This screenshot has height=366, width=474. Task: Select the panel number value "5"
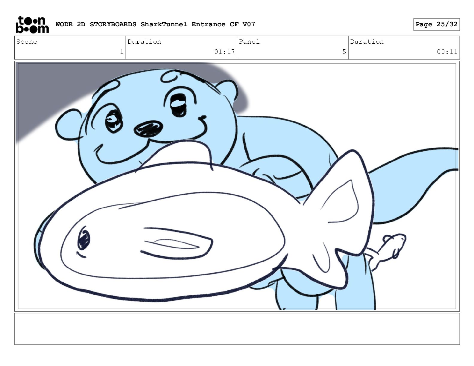click(x=344, y=52)
